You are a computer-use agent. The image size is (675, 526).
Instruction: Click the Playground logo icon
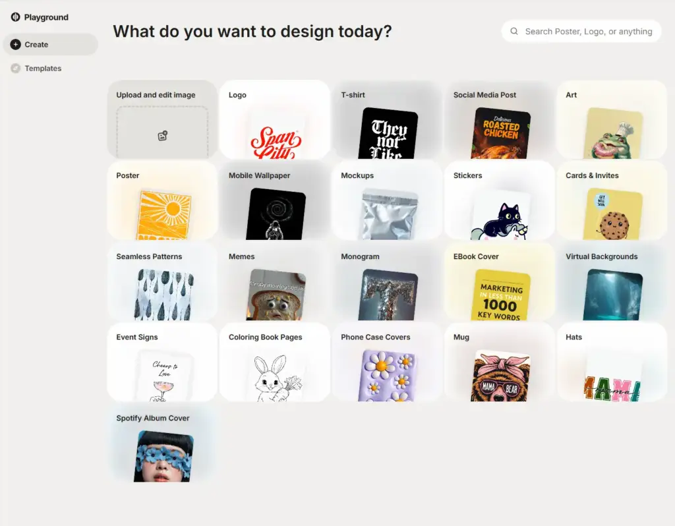click(16, 17)
